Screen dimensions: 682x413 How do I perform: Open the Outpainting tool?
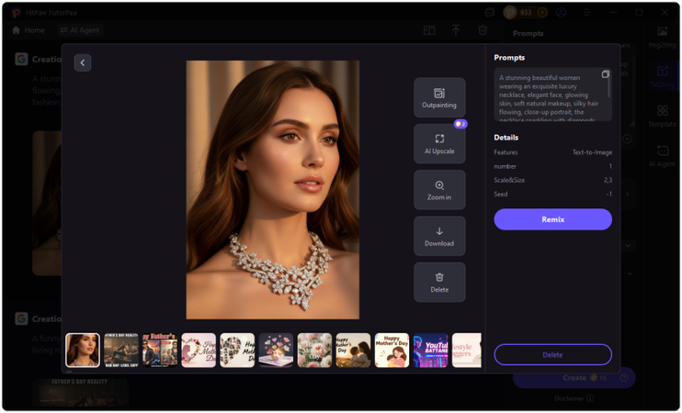point(439,97)
